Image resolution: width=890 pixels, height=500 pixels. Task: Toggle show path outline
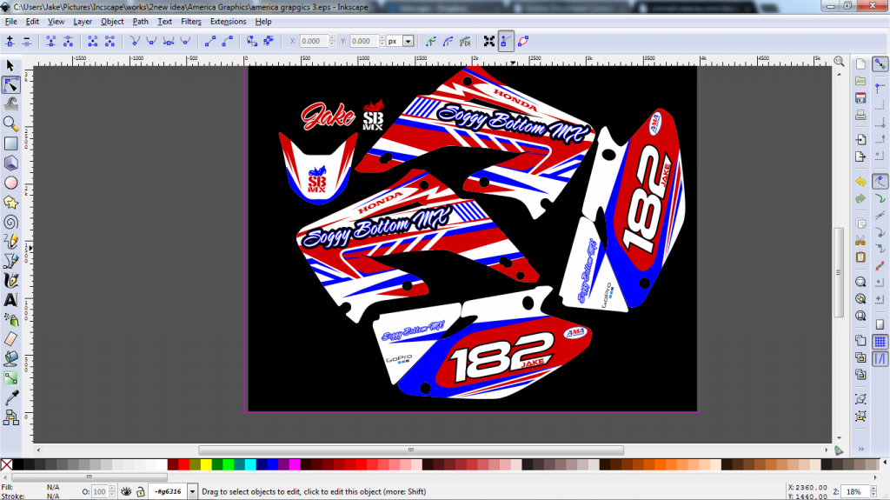pyautogui.click(x=523, y=41)
